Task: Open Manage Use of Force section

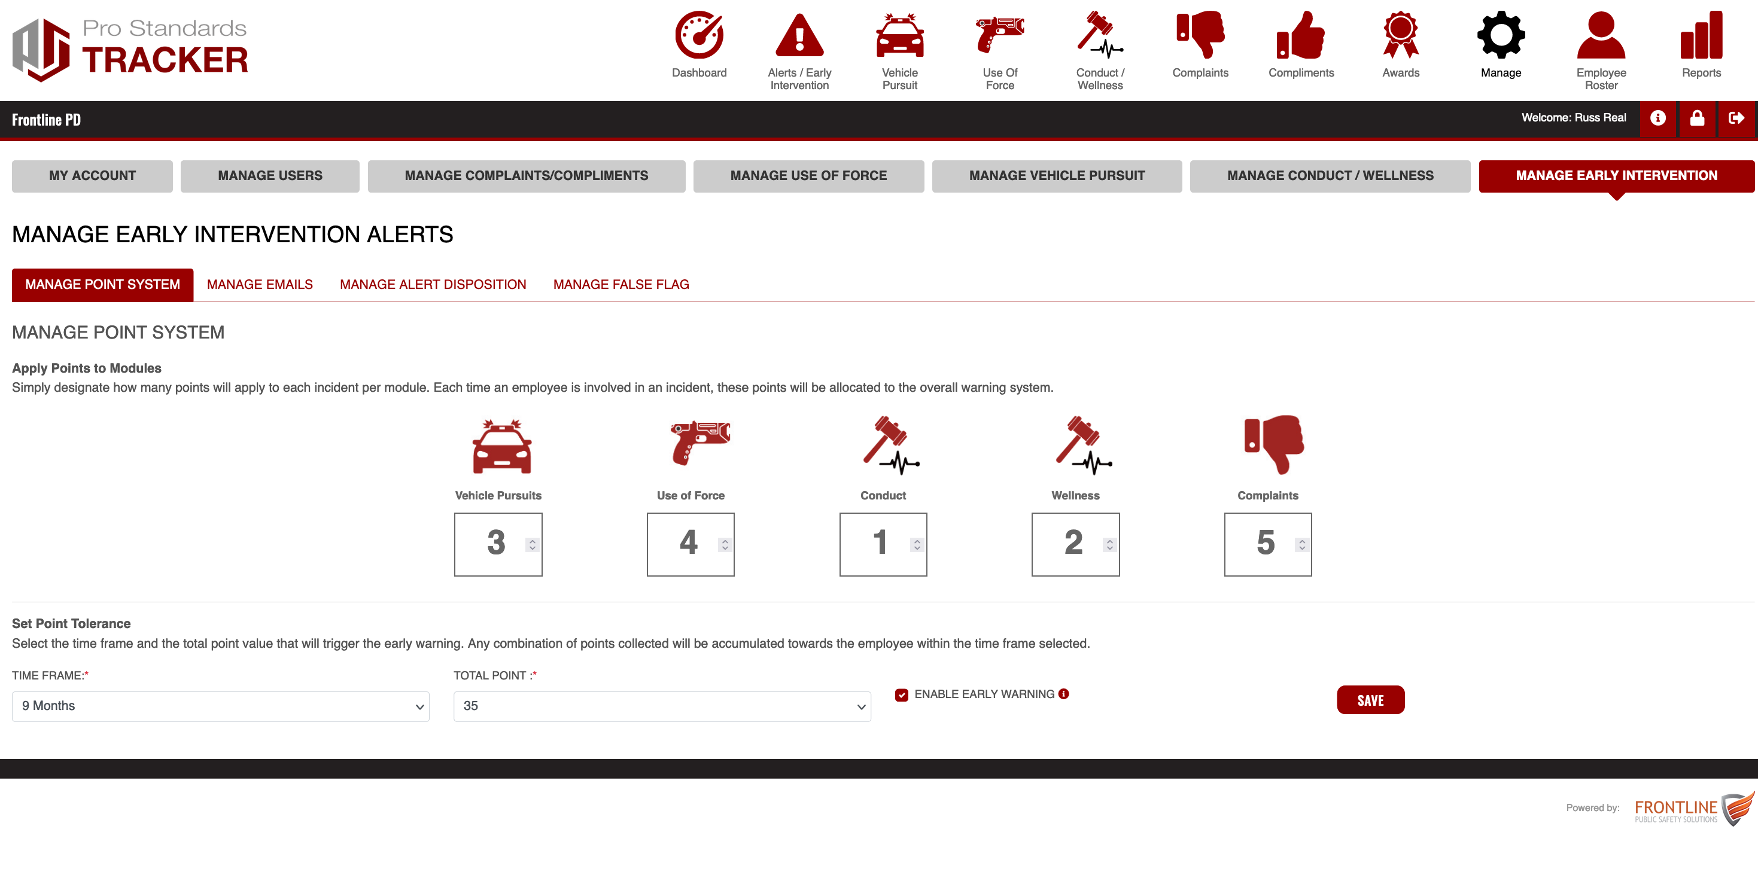Action: click(x=809, y=176)
